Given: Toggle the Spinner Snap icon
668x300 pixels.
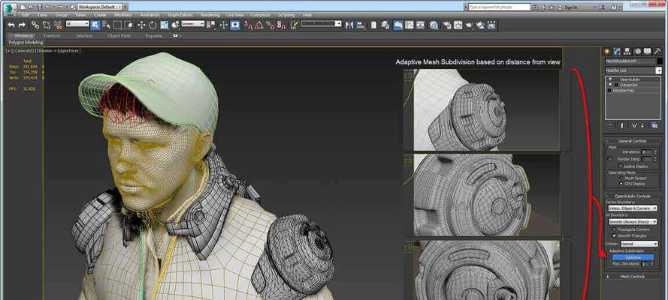Looking at the screenshot, I should click(281, 25).
